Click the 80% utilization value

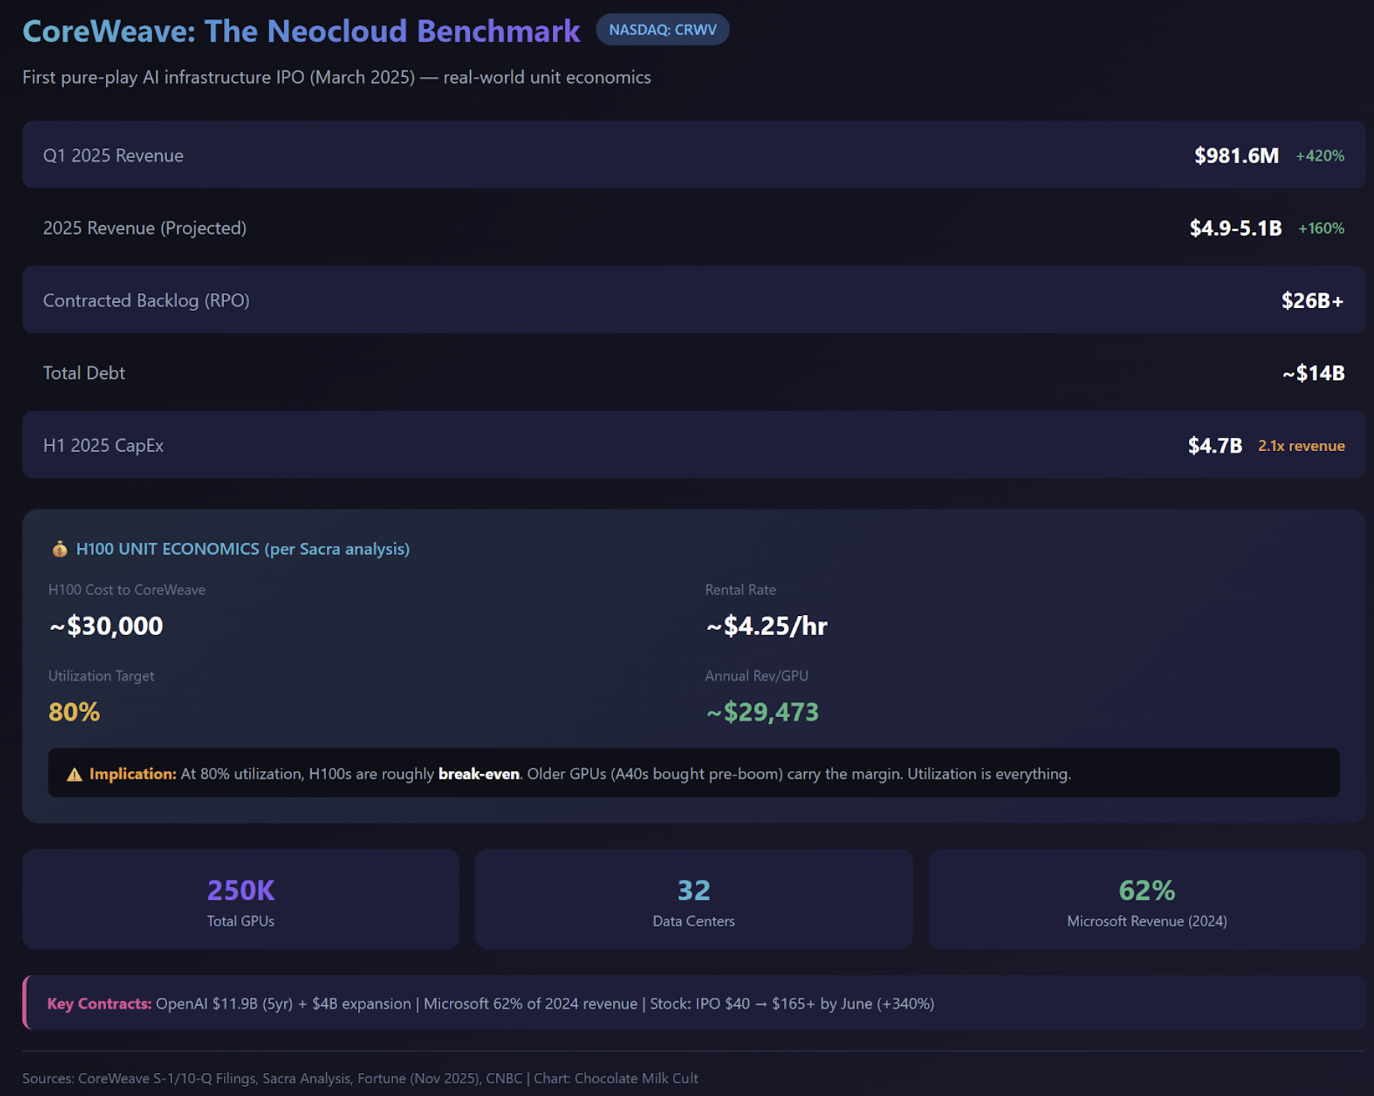[74, 712]
